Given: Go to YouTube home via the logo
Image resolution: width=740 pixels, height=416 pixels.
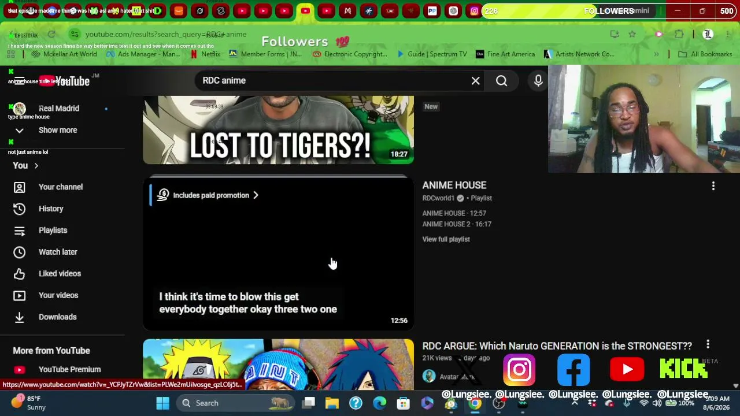Looking at the screenshot, I should click(x=64, y=81).
